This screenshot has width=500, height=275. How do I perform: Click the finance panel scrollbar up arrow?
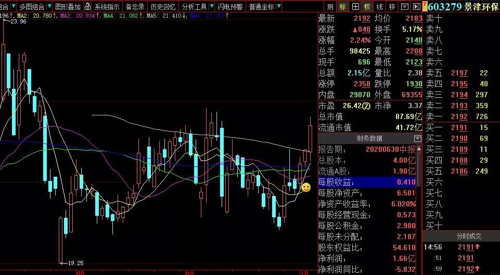[x=419, y=149]
